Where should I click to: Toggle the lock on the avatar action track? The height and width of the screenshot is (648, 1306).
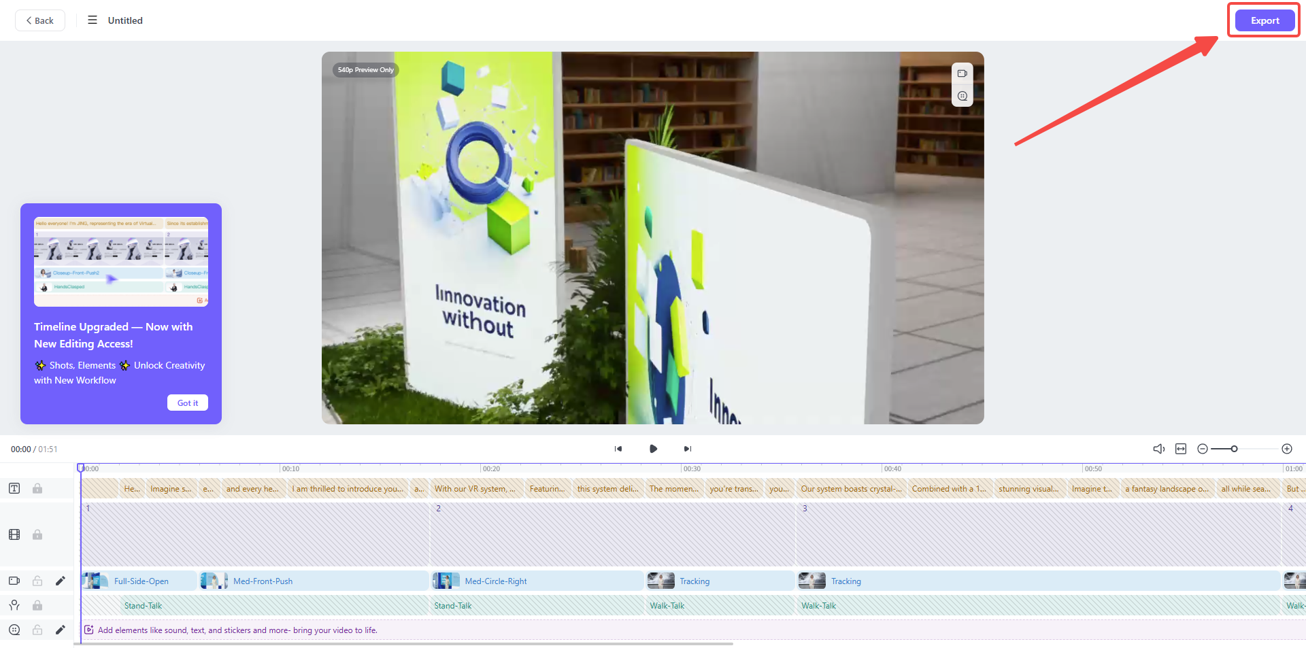click(x=37, y=605)
